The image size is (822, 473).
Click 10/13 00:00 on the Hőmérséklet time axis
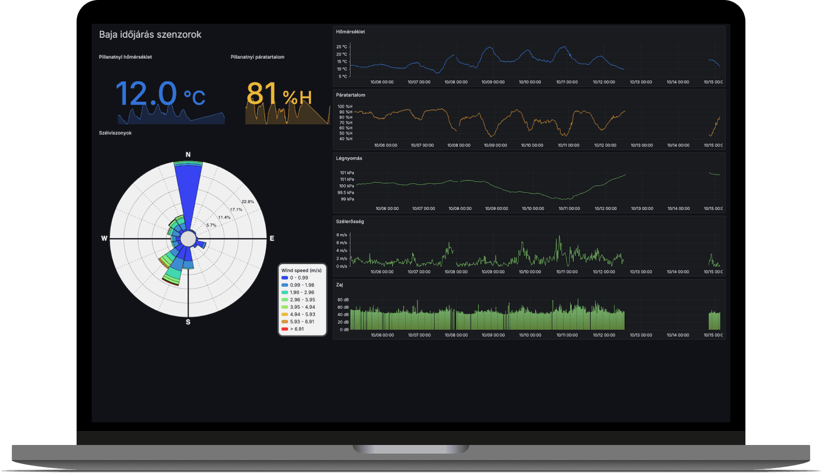641,82
